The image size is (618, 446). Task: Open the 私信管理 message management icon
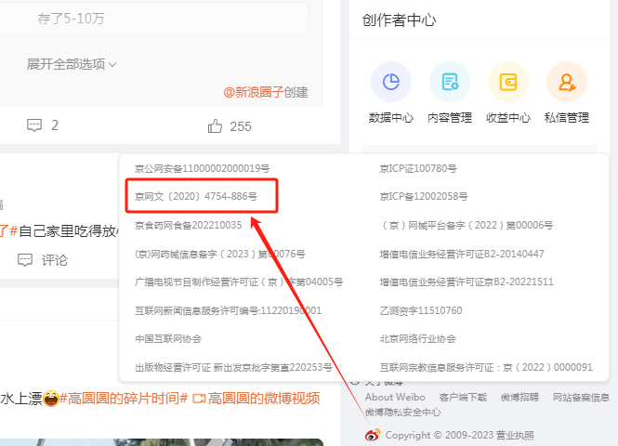click(x=567, y=82)
